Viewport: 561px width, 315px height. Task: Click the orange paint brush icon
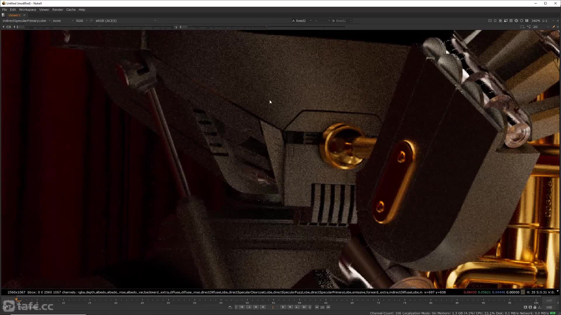coord(554,27)
